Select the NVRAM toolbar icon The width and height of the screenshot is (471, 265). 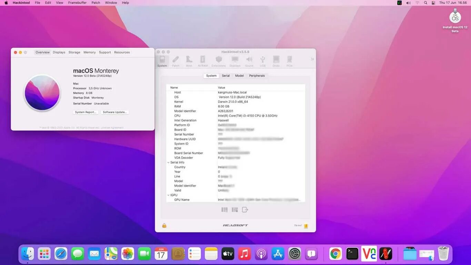(202, 59)
